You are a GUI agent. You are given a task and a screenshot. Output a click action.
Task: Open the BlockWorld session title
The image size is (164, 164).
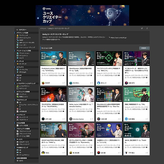(x=109, y=106)
